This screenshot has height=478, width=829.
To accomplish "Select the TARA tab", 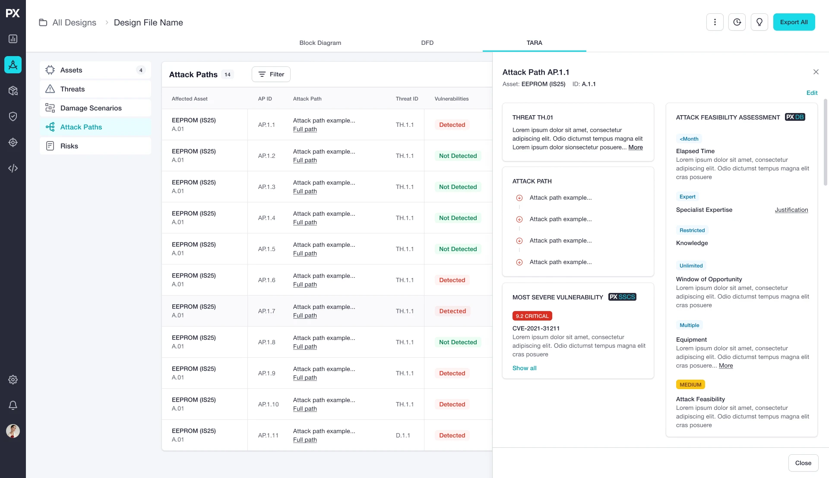I will [x=535, y=43].
